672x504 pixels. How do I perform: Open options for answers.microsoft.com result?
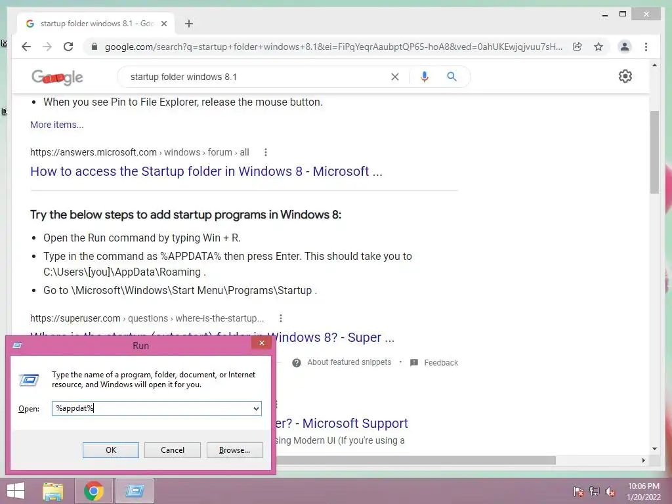(266, 152)
